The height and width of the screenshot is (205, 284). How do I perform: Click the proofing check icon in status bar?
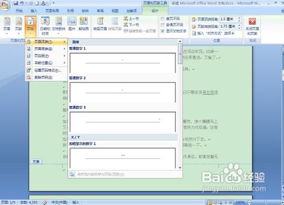click(x=45, y=202)
